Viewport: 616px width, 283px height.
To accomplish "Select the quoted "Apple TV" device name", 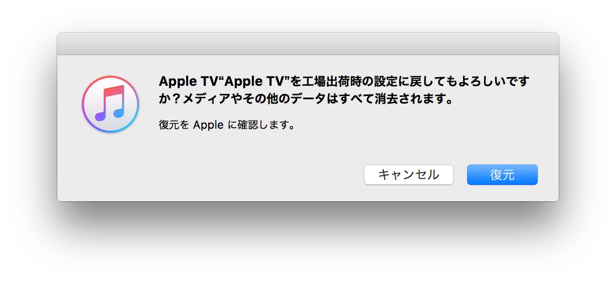I will pos(253,82).
